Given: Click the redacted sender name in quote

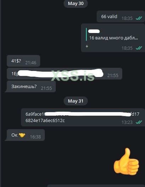Looking at the screenshot, I should [94, 31].
